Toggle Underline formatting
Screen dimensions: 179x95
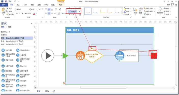click(23, 14)
